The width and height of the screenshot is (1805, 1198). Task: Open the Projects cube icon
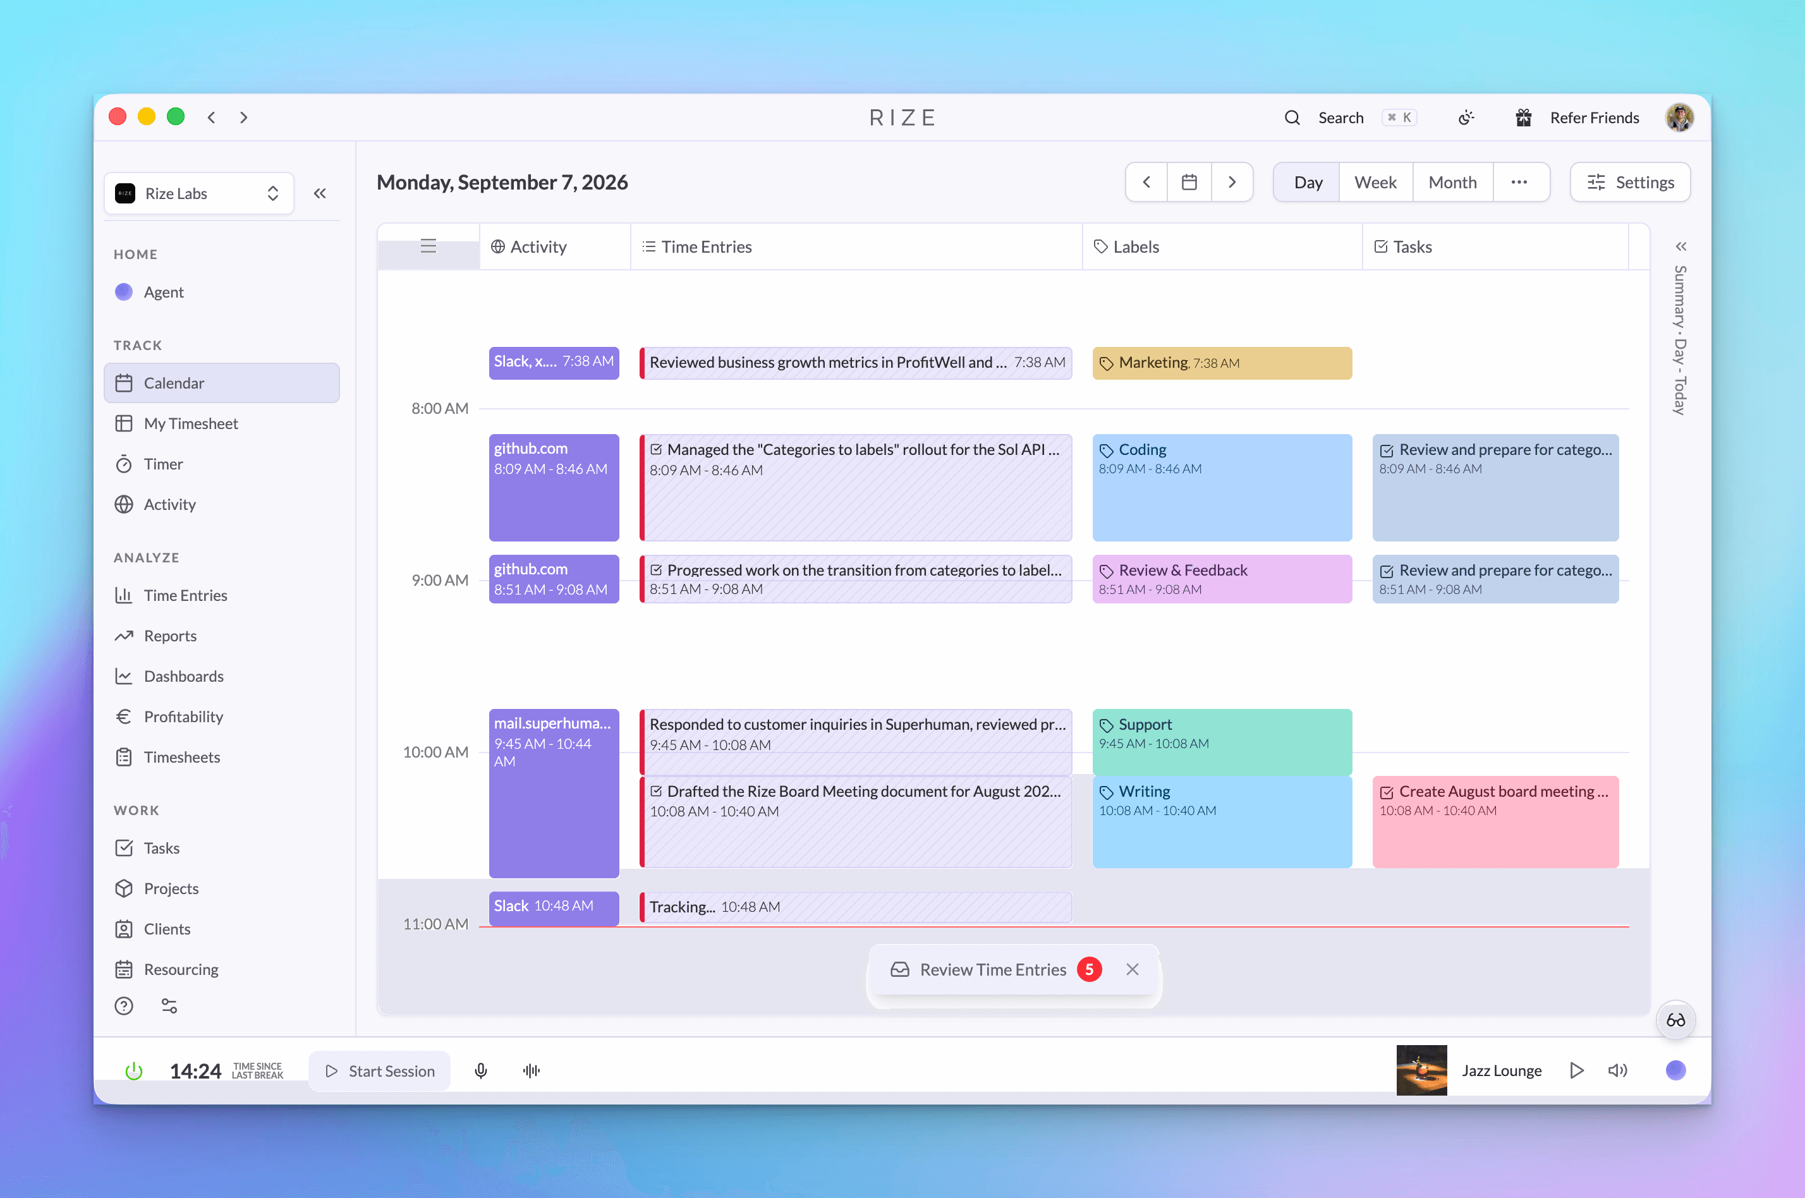[124, 888]
